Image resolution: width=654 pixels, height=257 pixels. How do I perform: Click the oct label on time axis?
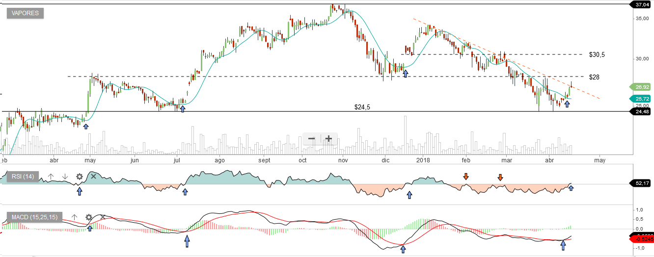pos(303,160)
